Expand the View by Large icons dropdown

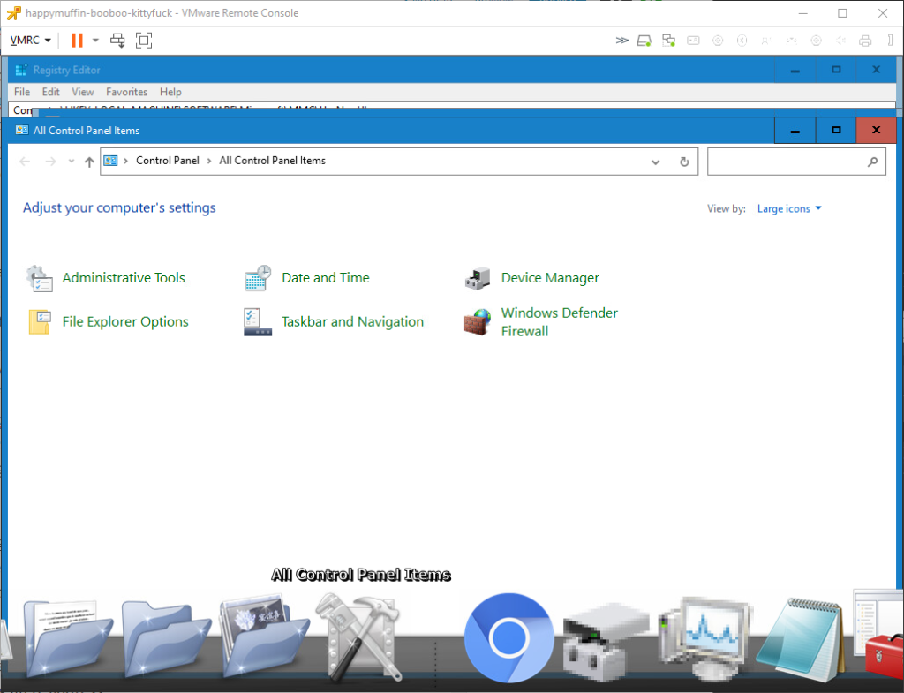789,209
